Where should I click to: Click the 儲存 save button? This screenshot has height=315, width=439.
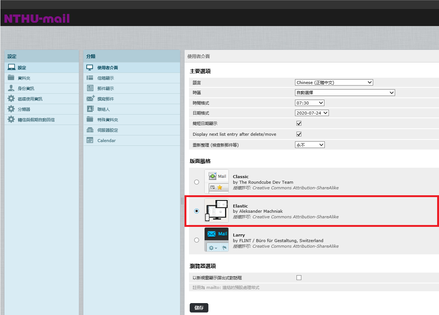(x=199, y=308)
